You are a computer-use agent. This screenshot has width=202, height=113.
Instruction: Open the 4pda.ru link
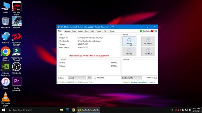134,82
